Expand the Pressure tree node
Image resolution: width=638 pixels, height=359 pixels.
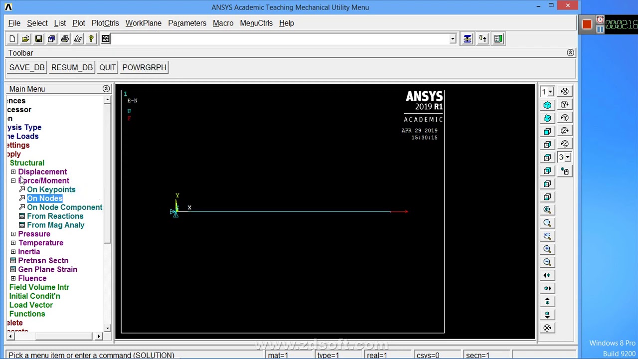(13, 234)
